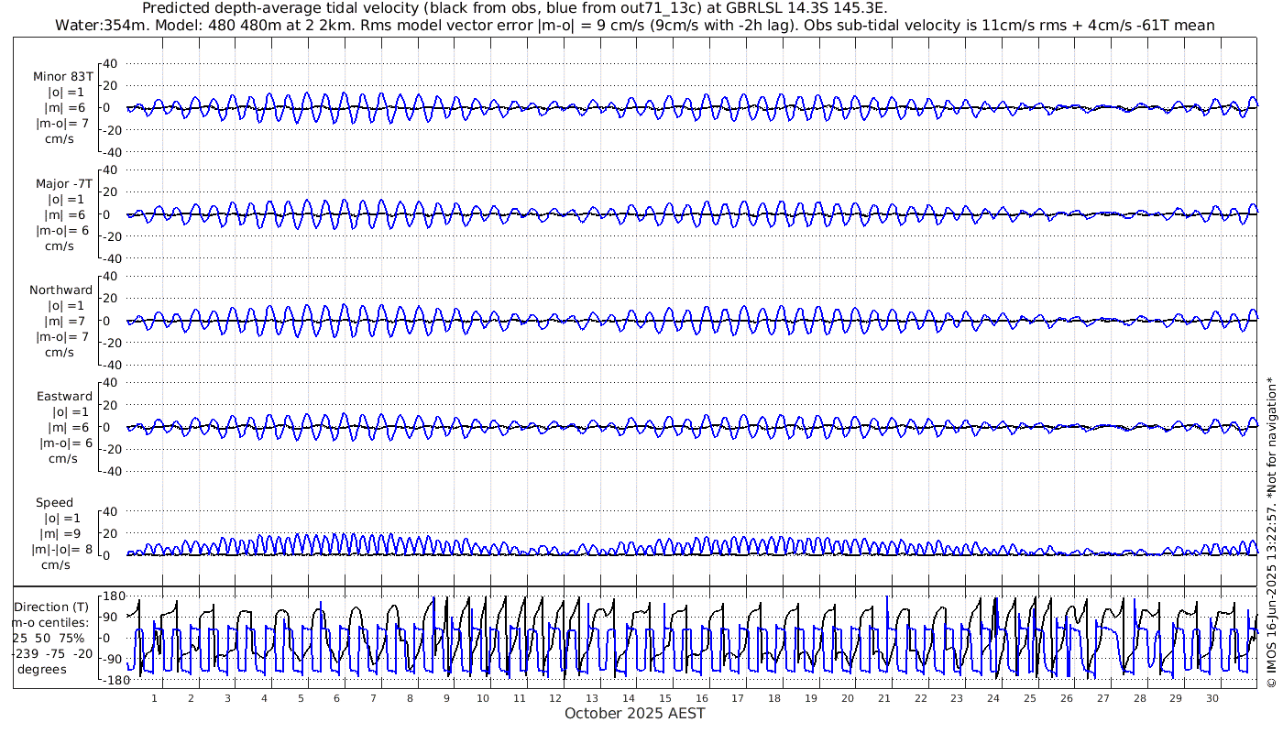
Task: Select the 'Eastward' panel label
Action: pos(64,396)
